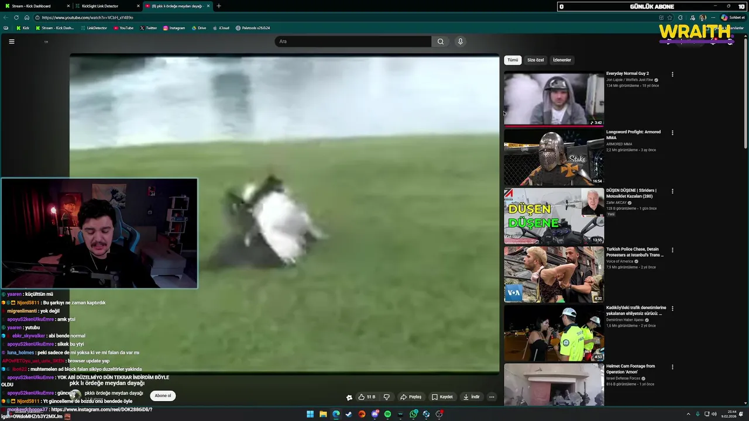Start voice search with microphone icon

tap(461, 42)
